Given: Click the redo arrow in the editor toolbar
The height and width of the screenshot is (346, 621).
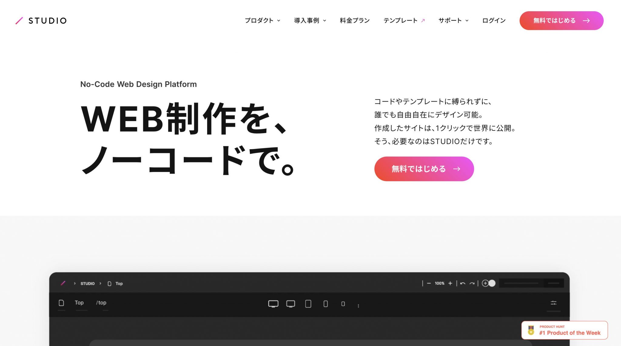Looking at the screenshot, I should (x=472, y=283).
